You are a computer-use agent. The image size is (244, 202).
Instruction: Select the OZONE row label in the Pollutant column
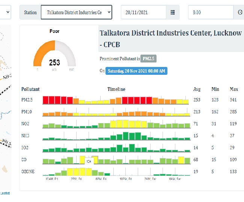(28, 172)
